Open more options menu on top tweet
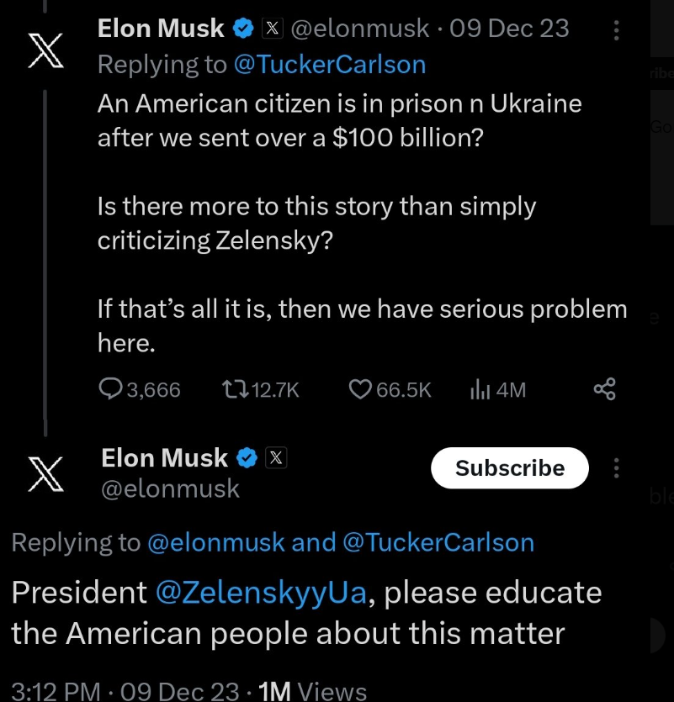 pyautogui.click(x=617, y=31)
